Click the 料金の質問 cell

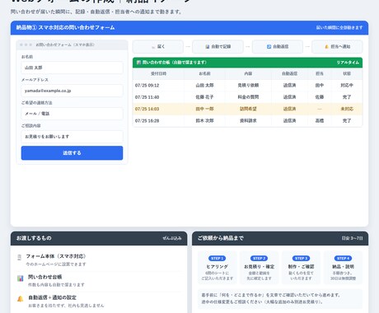click(x=248, y=97)
